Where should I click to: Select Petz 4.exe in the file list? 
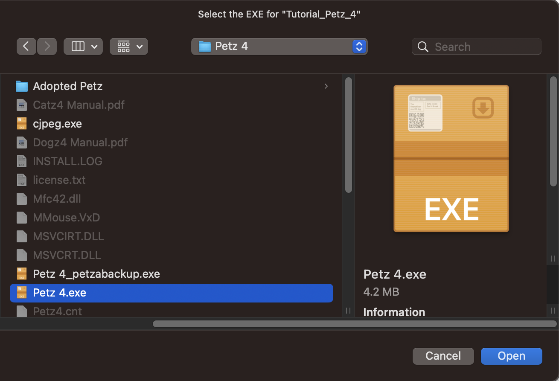click(60, 293)
